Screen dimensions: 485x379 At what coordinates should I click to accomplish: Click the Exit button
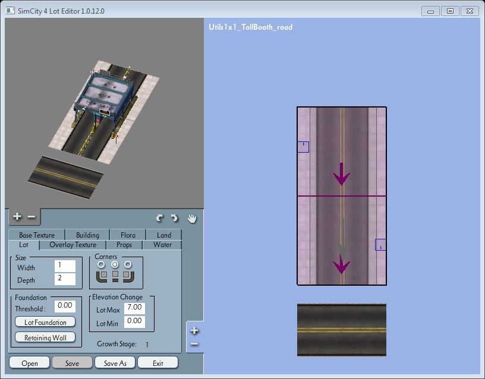(158, 363)
